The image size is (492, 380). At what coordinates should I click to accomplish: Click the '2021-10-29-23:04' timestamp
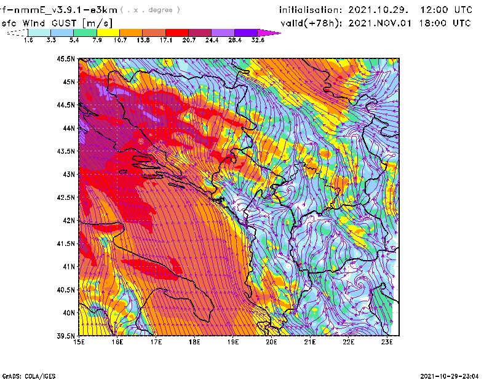(450, 376)
